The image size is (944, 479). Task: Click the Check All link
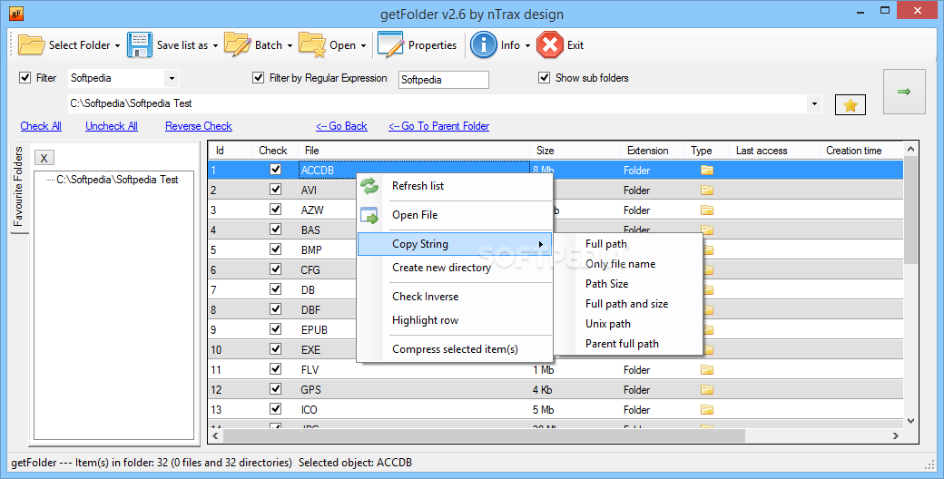coord(41,126)
